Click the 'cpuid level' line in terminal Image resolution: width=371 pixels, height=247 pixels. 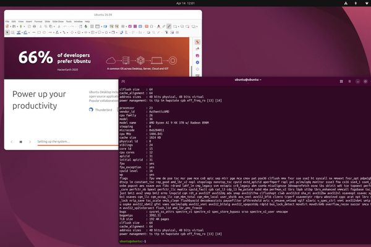coord(136,171)
